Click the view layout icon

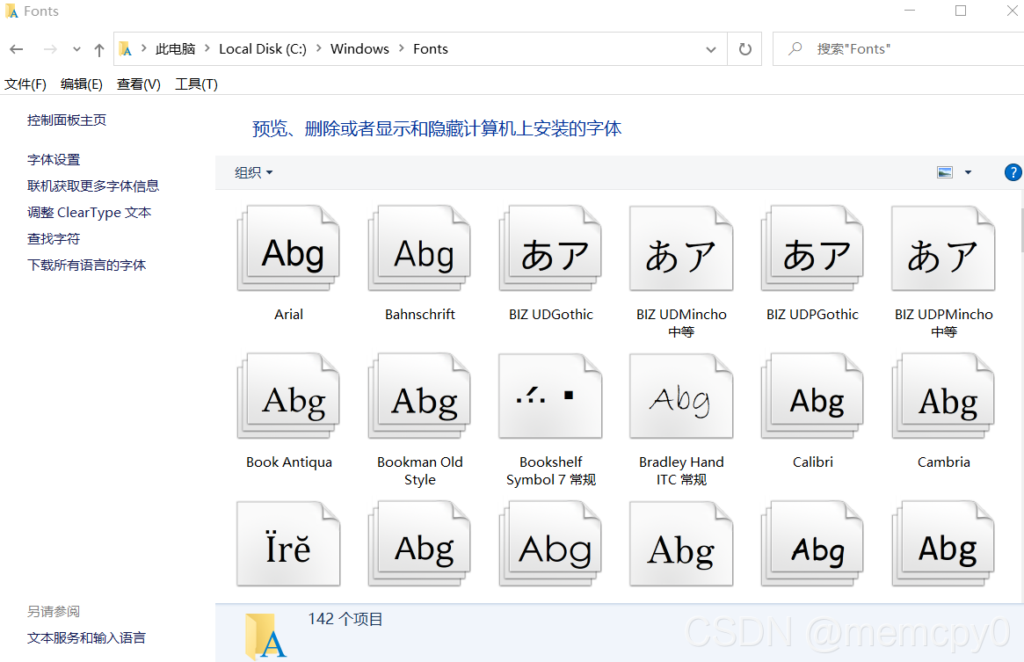tap(945, 172)
